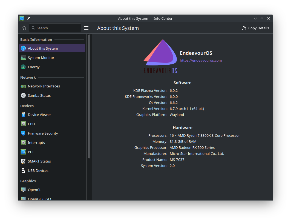
Task: Open the Firmware Security shield icon
Action: pos(23,133)
